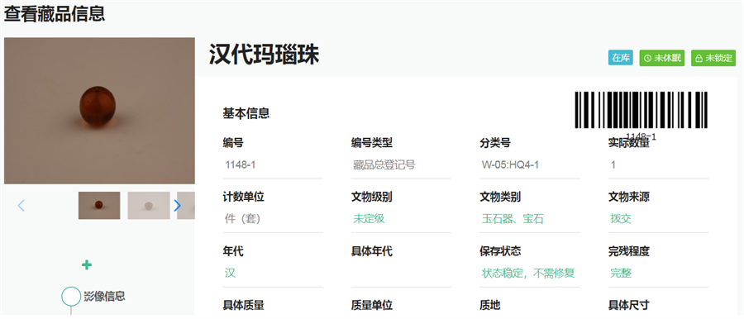Viewport: 744px width, 319px height.
Task: Click the 分类号 field W-05:HQ4-1
Action: click(x=530, y=165)
